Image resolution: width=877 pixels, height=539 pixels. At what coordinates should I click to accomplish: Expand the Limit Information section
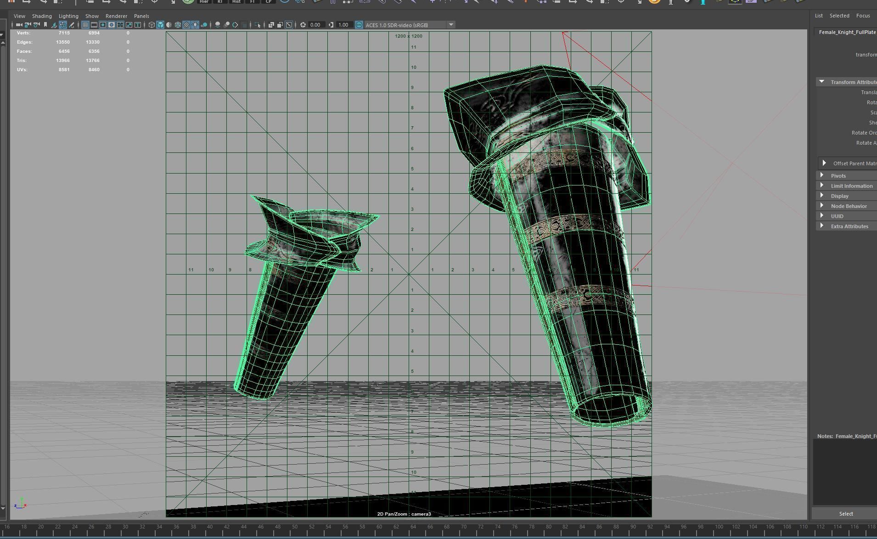[821, 185]
